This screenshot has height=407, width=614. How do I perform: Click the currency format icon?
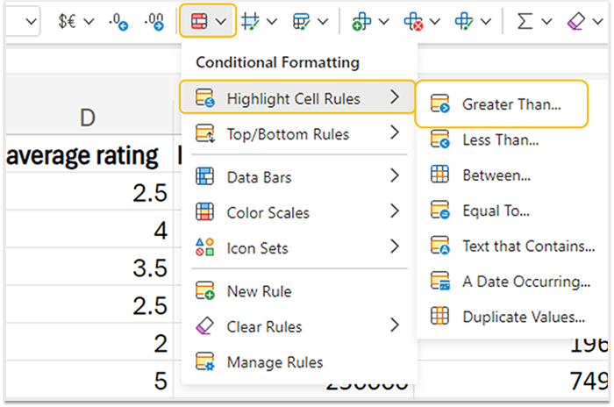[x=66, y=19]
